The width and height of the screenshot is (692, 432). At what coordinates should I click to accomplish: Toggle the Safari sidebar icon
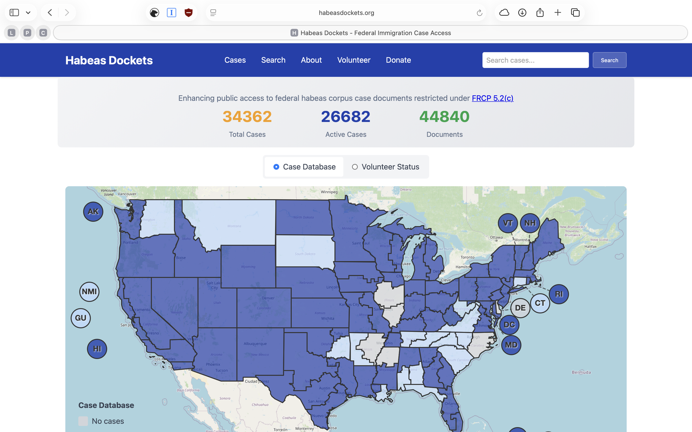pyautogui.click(x=14, y=12)
